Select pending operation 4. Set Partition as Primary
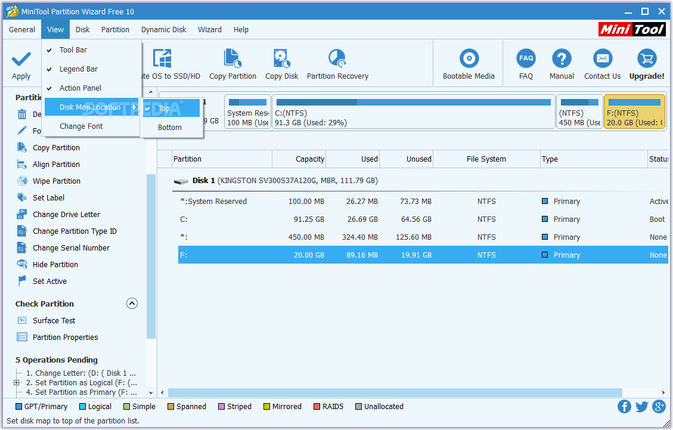The image size is (673, 430). (x=82, y=392)
